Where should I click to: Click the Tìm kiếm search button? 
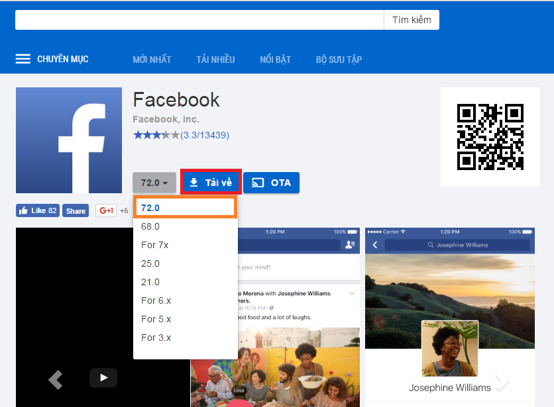pos(412,20)
